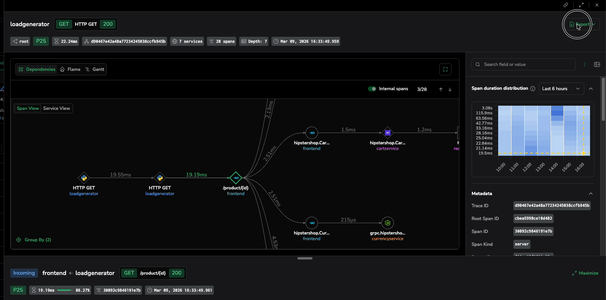
Task: Select the currencyservice span node icon
Action: (x=387, y=223)
